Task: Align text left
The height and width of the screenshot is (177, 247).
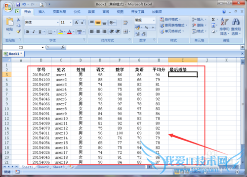Action: pos(92,31)
